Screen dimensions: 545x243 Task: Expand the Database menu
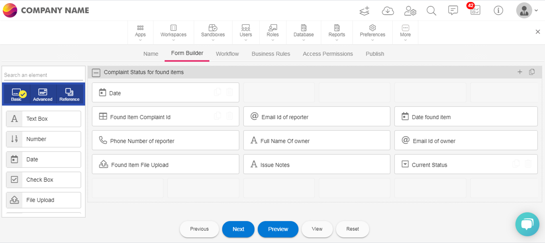pyautogui.click(x=304, y=32)
